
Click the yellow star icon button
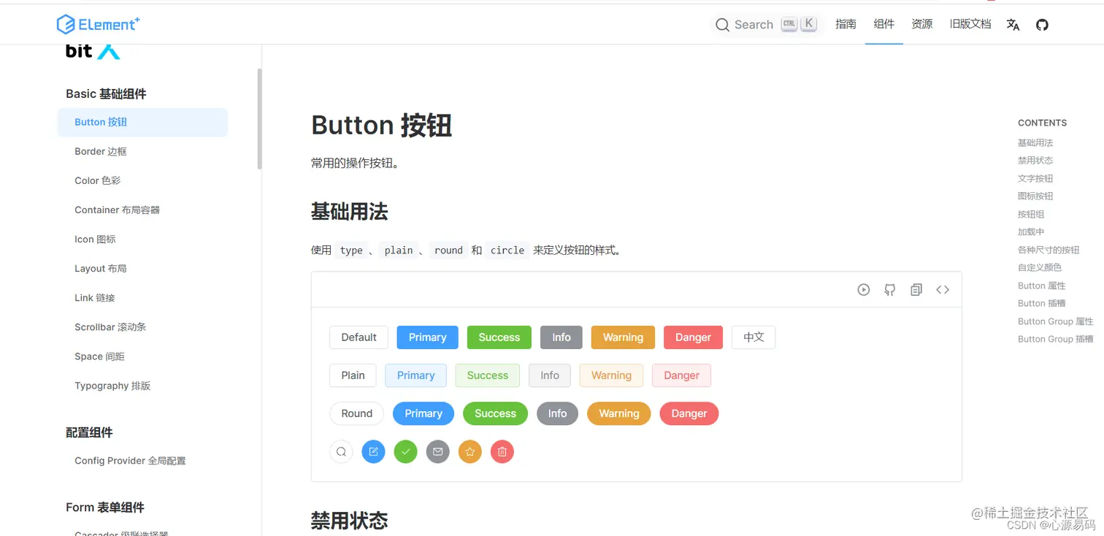tap(469, 451)
